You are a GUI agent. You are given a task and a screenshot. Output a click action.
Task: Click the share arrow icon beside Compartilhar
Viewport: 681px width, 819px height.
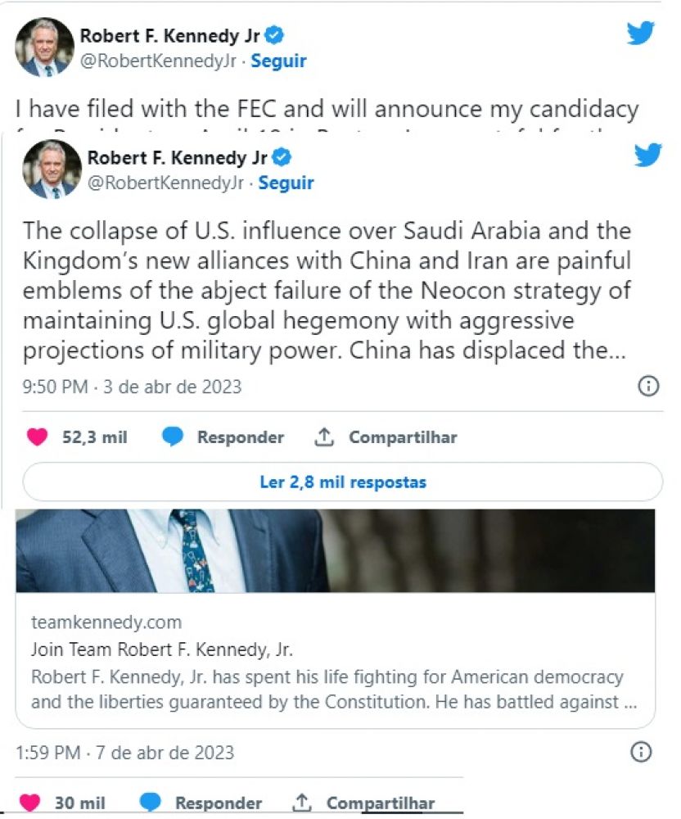point(324,437)
